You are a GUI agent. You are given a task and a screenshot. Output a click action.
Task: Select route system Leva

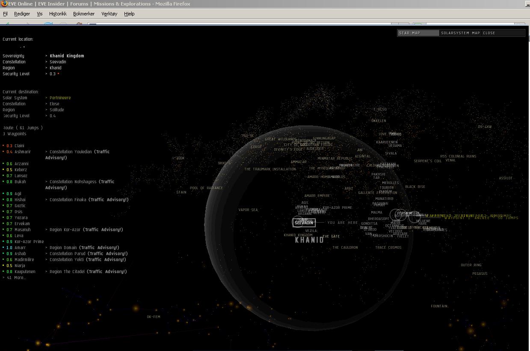19,235
